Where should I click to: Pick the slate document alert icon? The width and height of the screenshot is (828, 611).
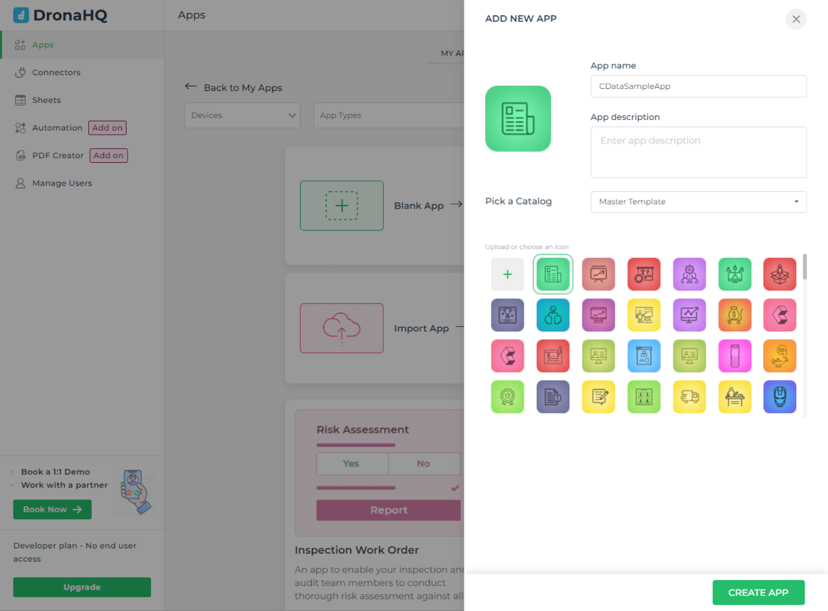click(x=553, y=397)
